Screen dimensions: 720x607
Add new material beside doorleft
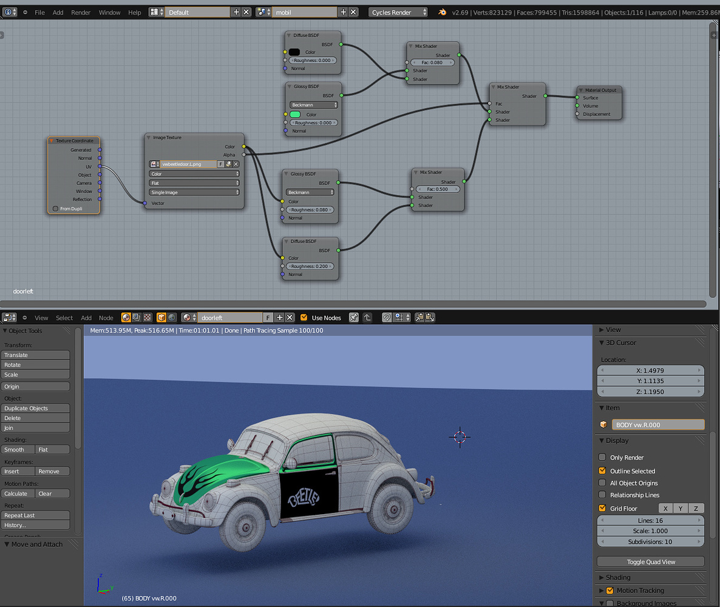(279, 317)
